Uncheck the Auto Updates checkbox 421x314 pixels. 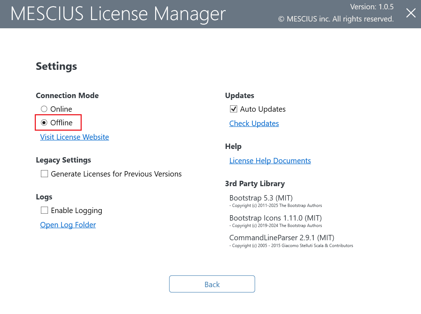pos(234,109)
